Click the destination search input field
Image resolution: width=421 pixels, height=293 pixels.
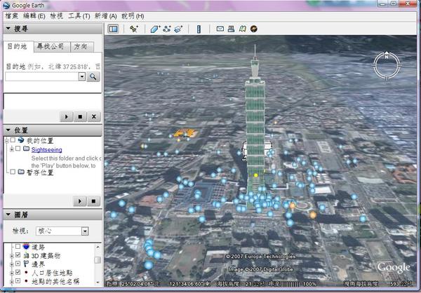(41, 76)
